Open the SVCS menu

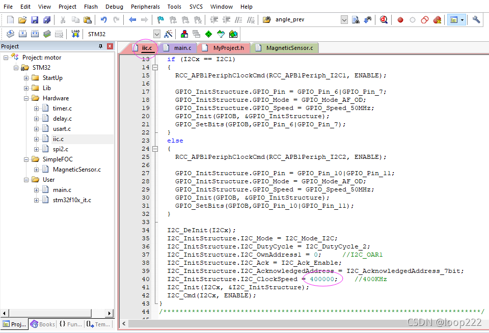click(196, 7)
